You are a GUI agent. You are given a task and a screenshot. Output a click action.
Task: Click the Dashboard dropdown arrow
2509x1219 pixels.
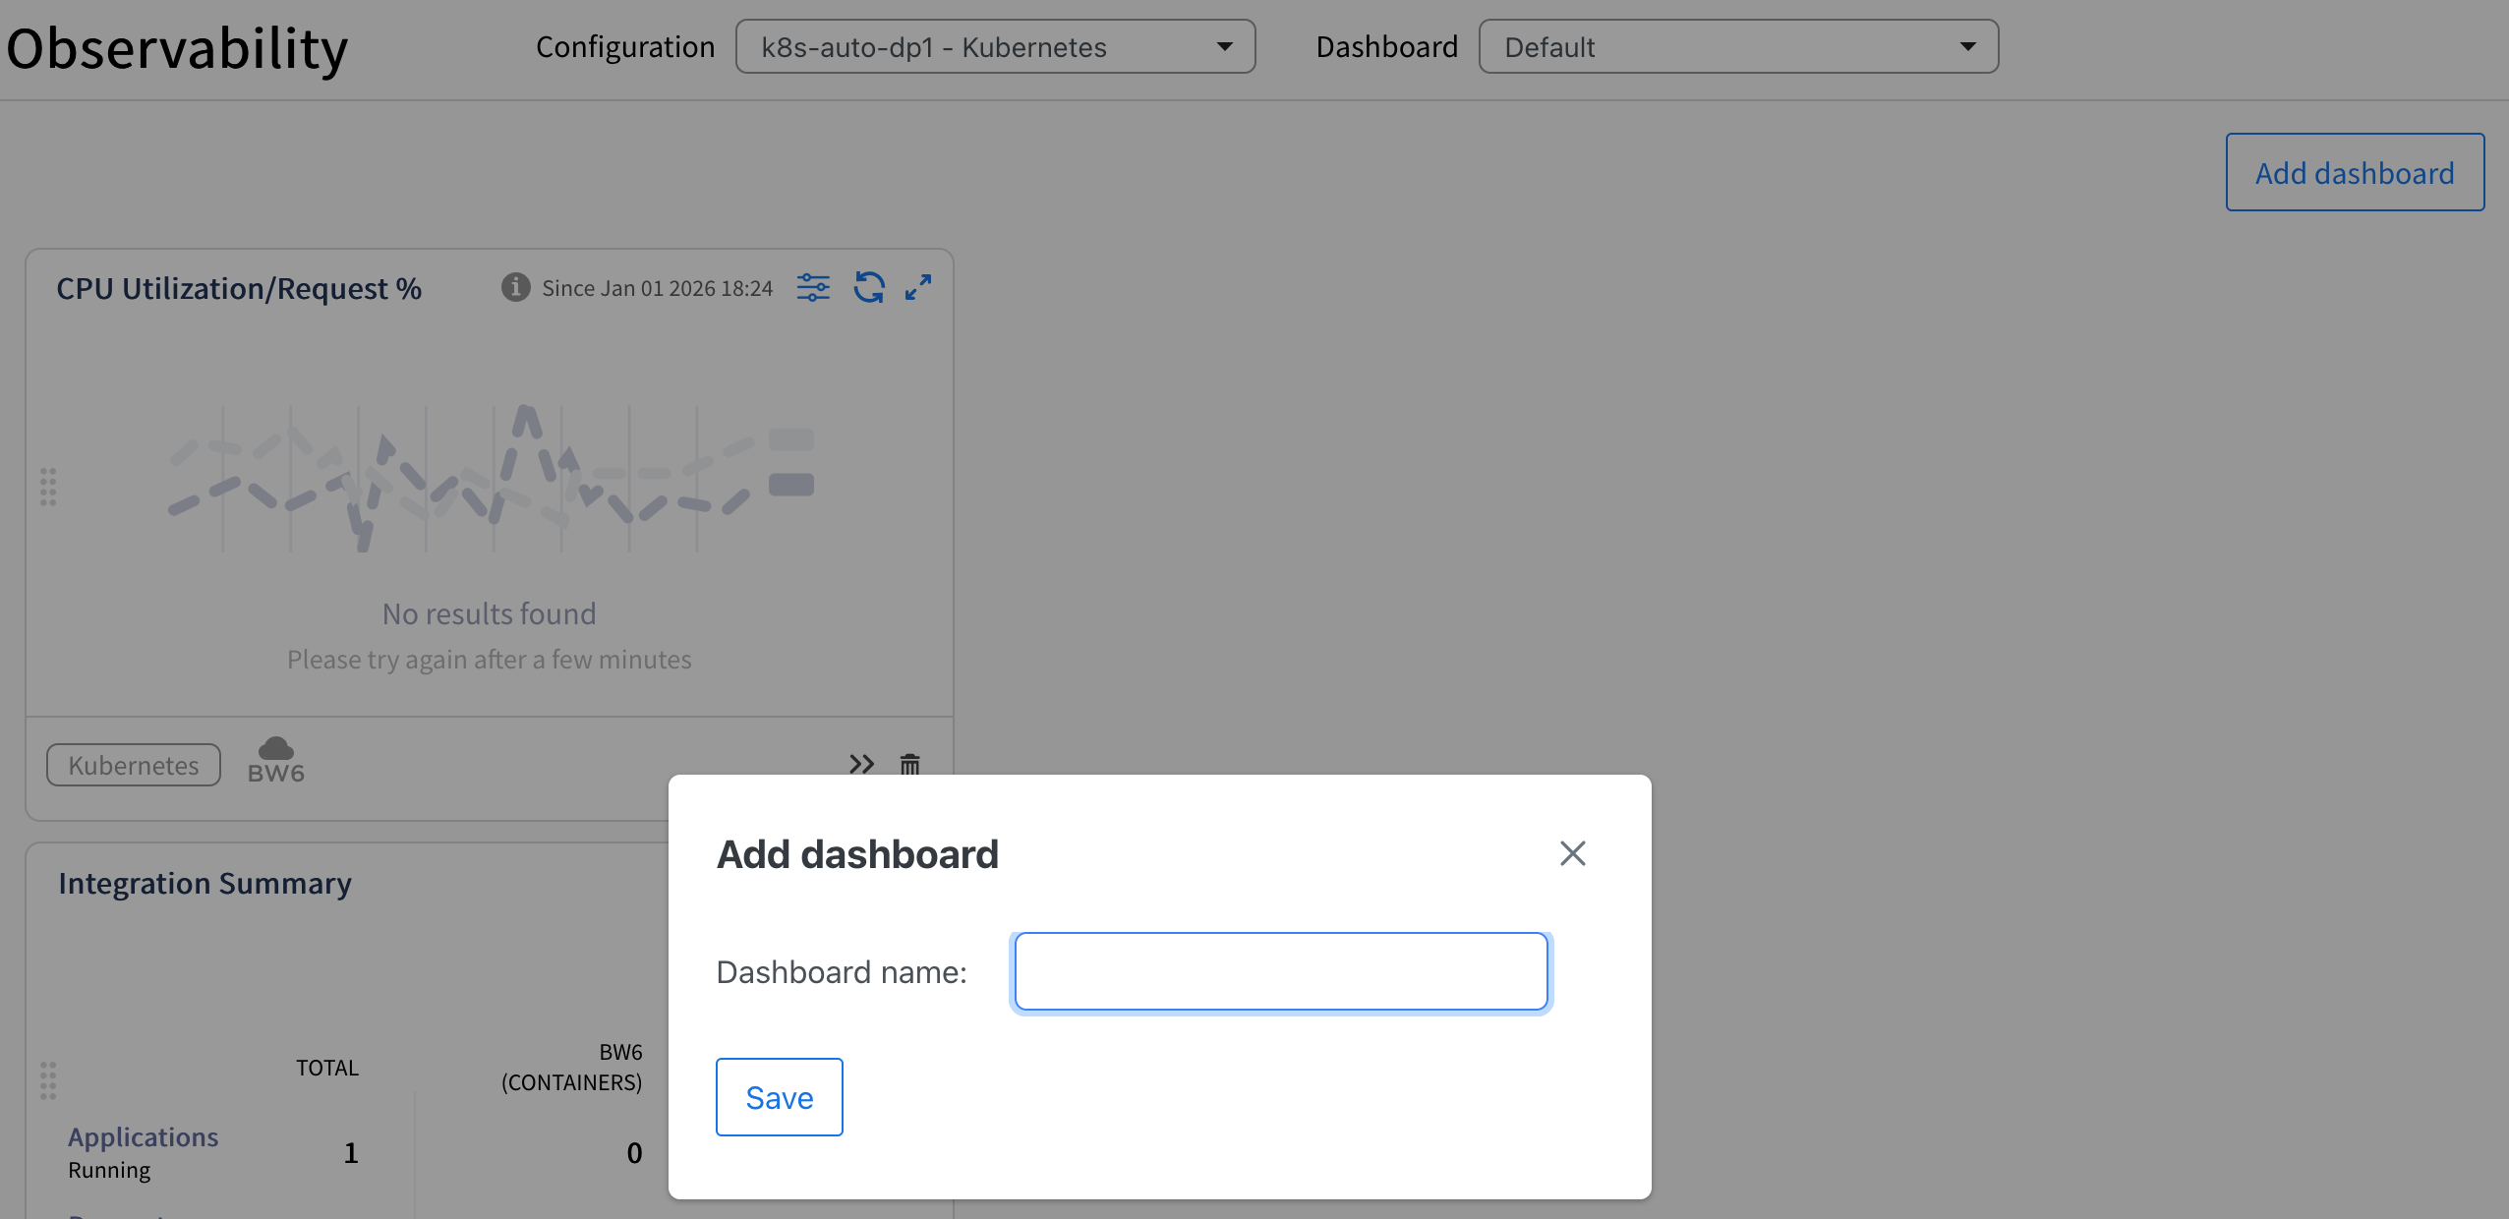click(x=1968, y=46)
